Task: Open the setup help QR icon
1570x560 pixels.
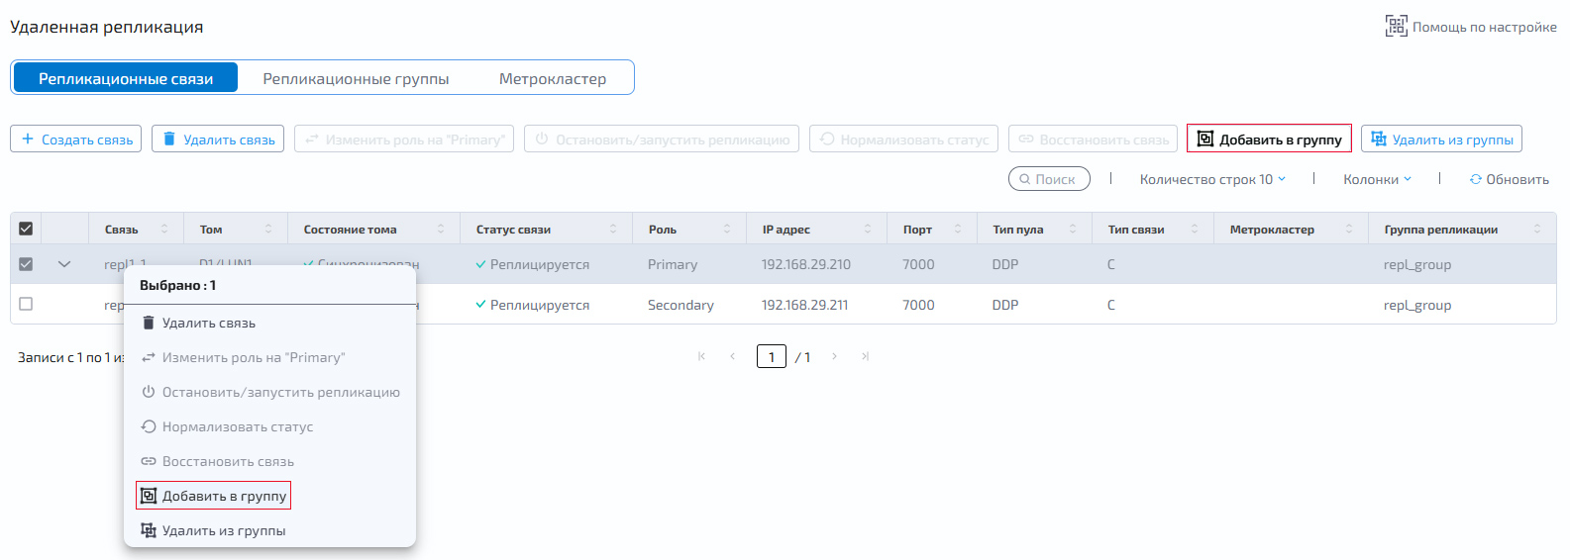Action: click(1396, 27)
